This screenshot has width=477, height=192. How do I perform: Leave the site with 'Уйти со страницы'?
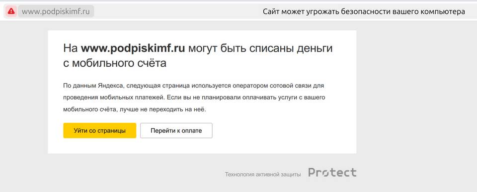coord(100,131)
